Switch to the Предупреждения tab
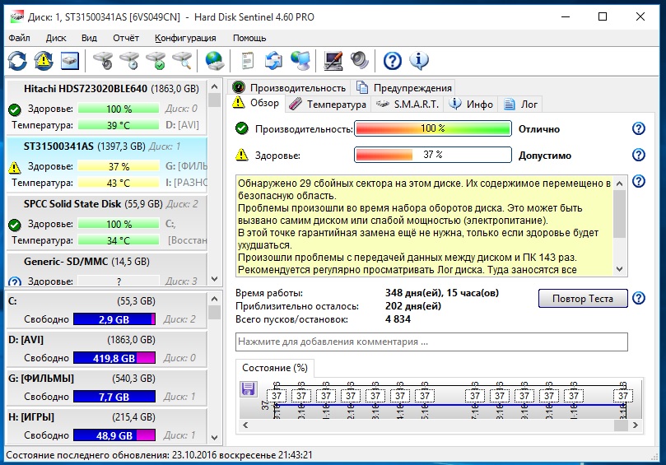Image resolution: width=666 pixels, height=465 pixels. [x=404, y=88]
